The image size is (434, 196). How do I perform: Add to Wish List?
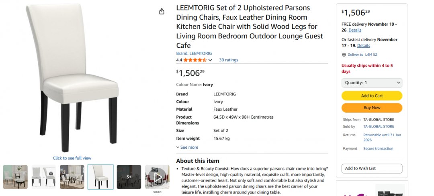pos(372,168)
